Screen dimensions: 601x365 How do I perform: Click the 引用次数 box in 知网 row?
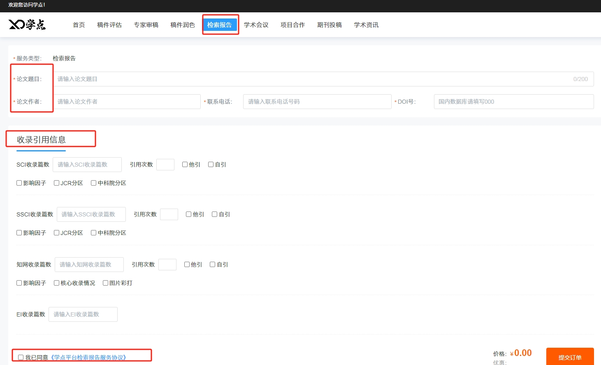click(167, 265)
